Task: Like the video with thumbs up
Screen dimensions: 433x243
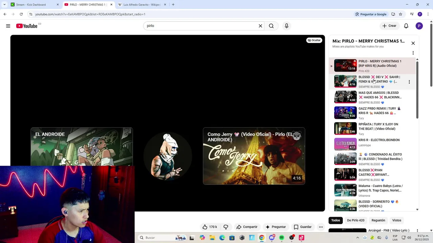Action: coord(210,227)
